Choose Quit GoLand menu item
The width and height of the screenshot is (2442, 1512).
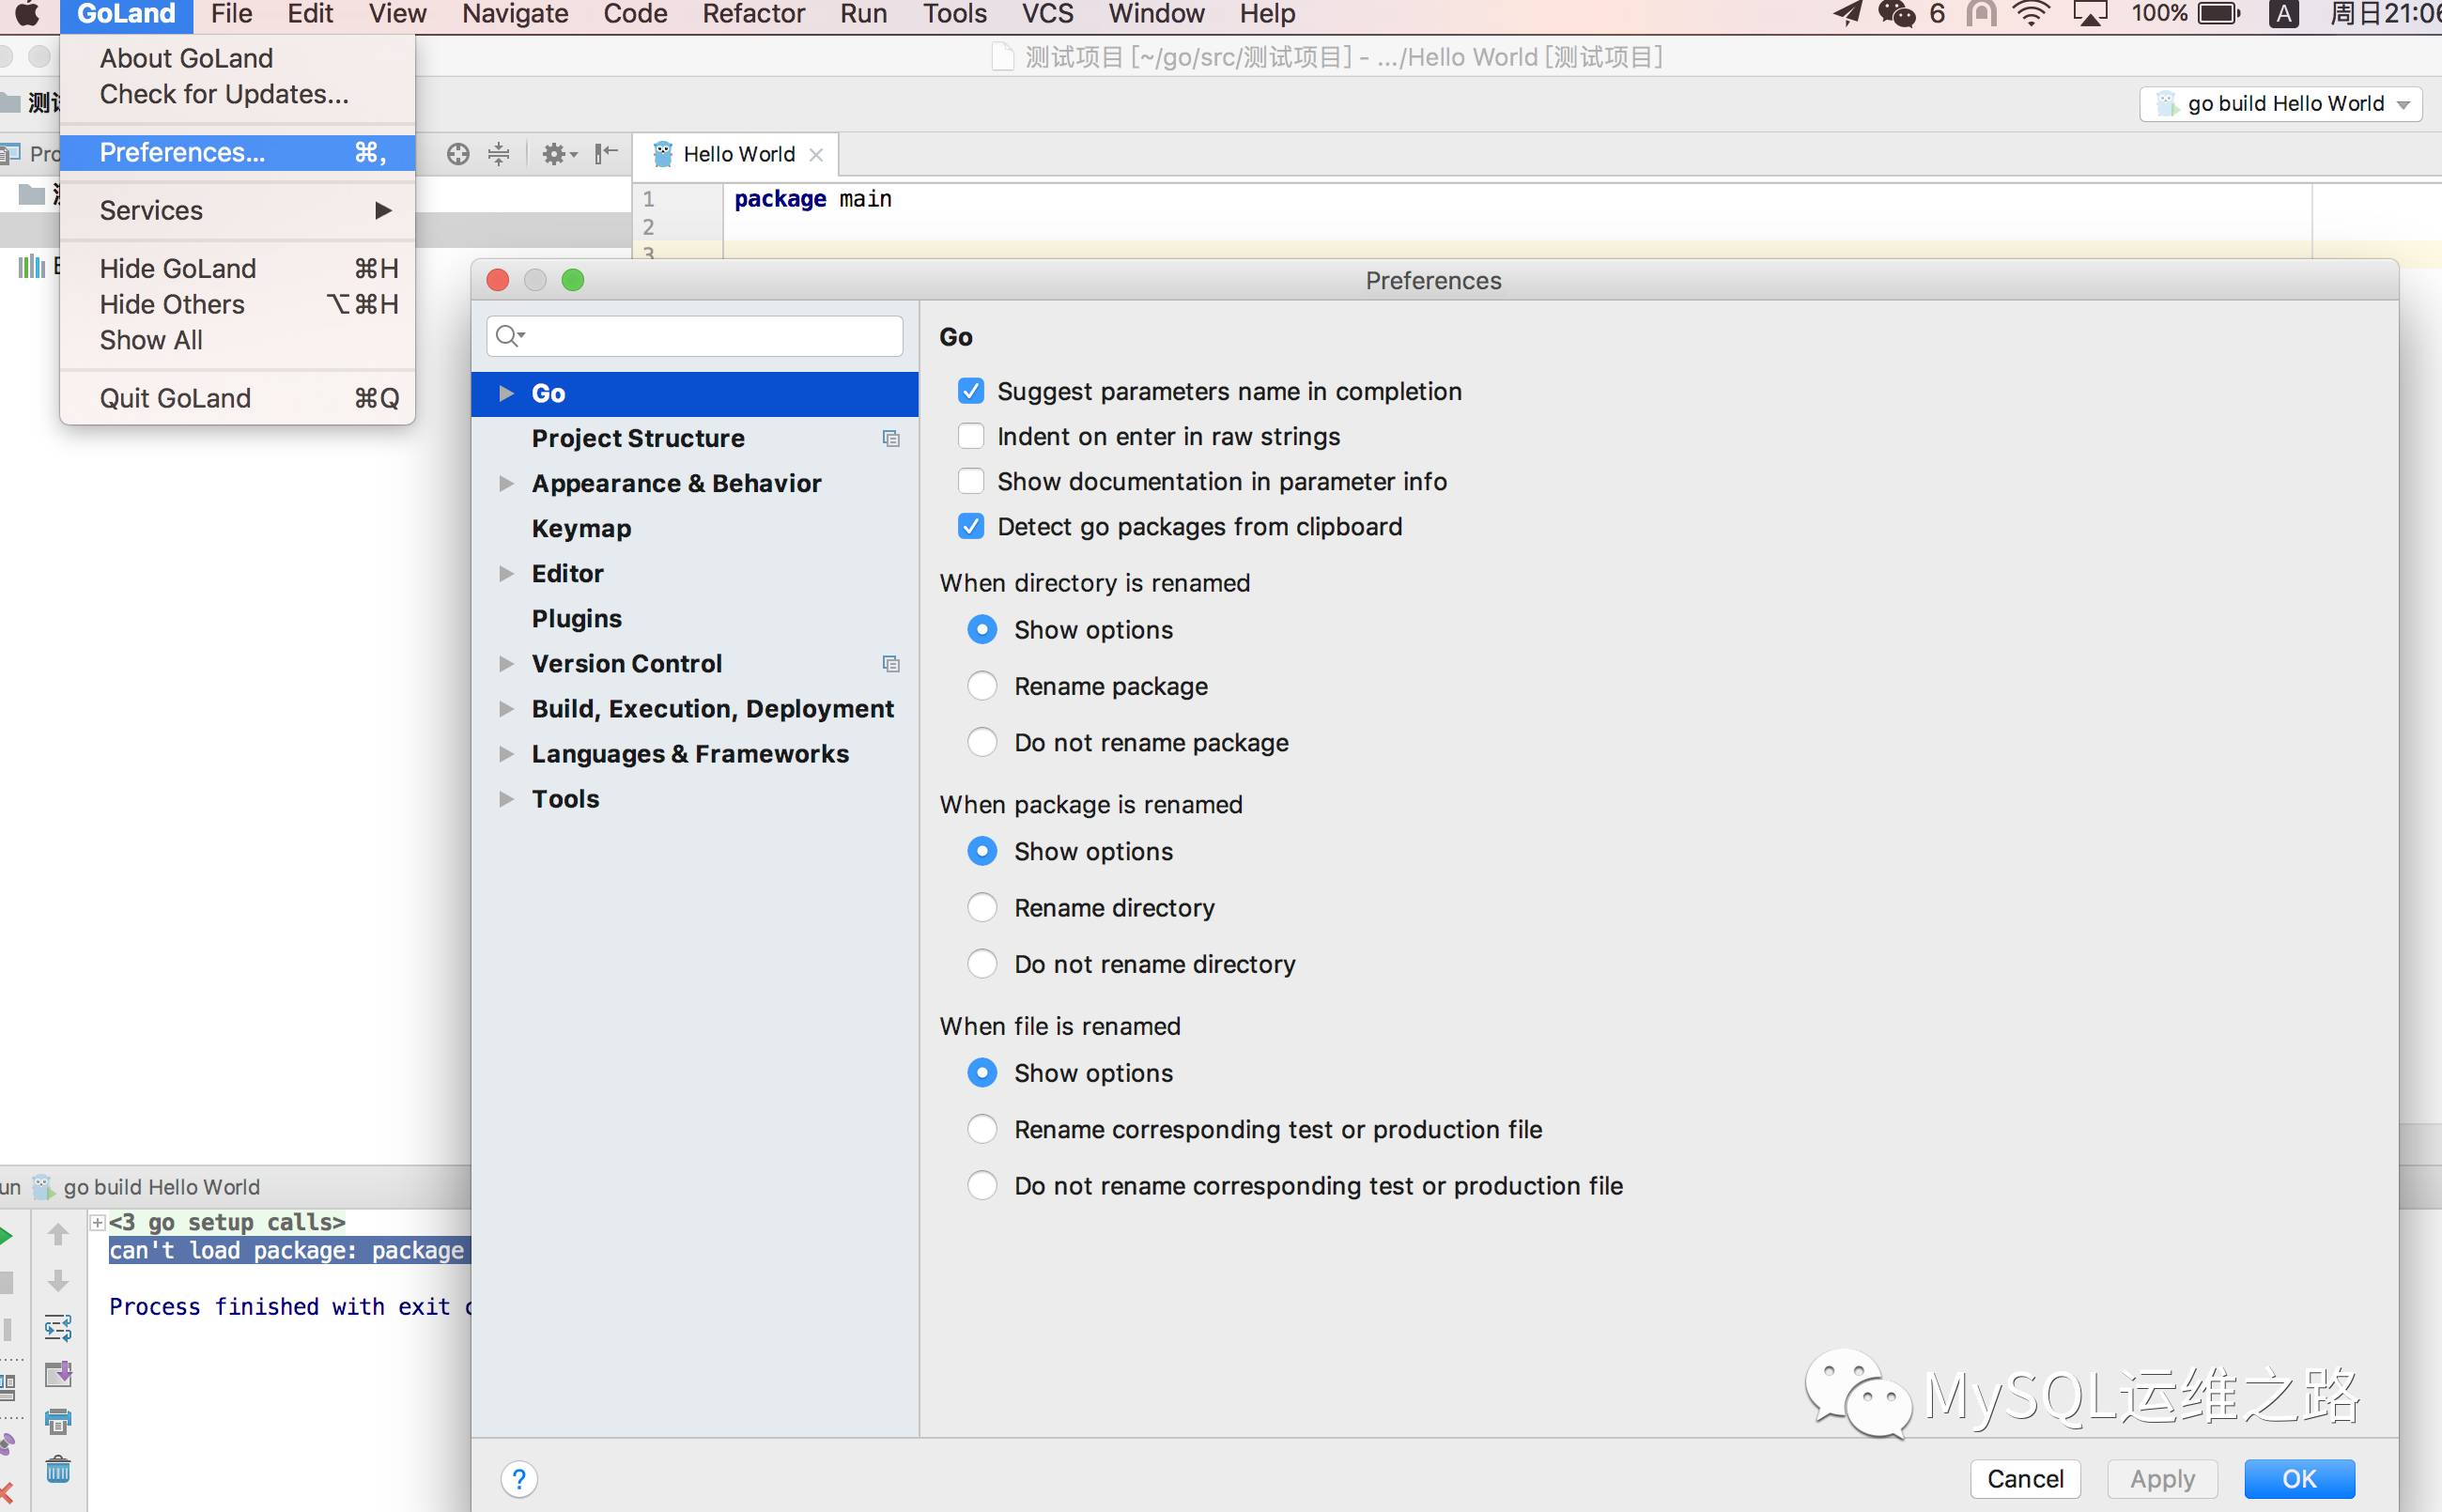[238, 399]
